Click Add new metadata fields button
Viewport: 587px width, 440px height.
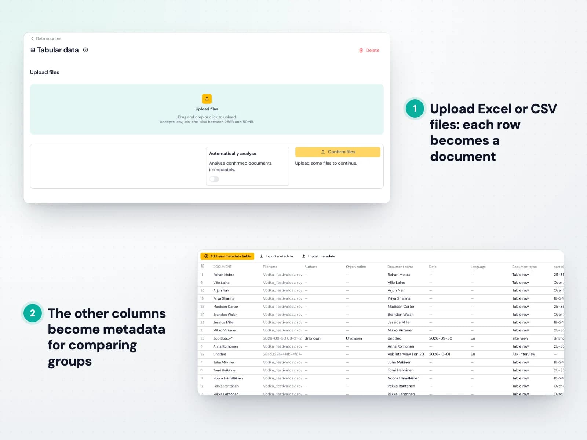(x=227, y=256)
